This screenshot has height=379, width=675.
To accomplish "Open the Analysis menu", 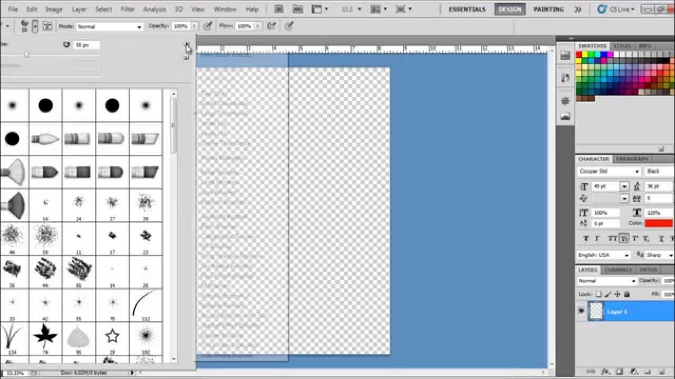I will tap(154, 9).
